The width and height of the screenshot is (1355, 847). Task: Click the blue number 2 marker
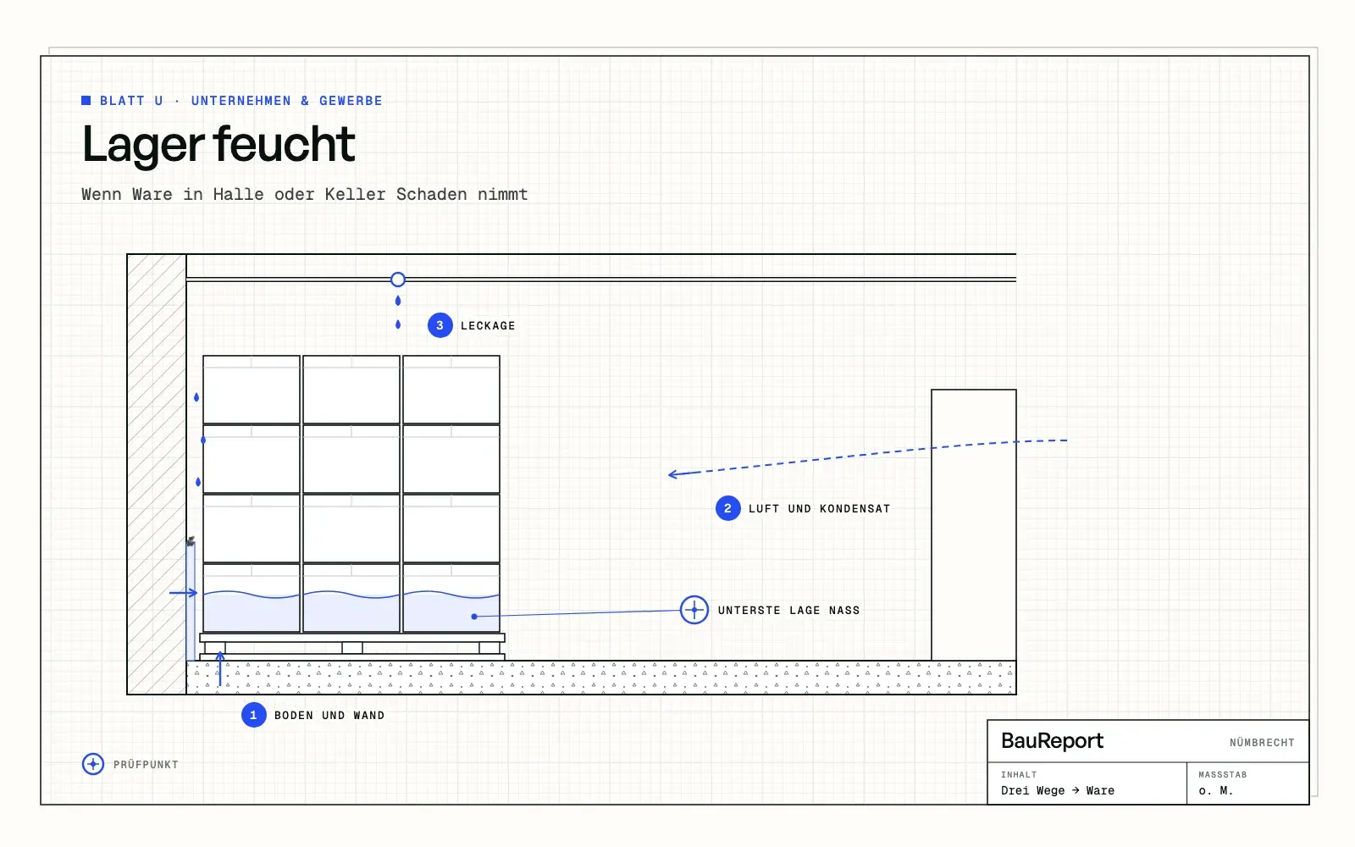point(728,508)
